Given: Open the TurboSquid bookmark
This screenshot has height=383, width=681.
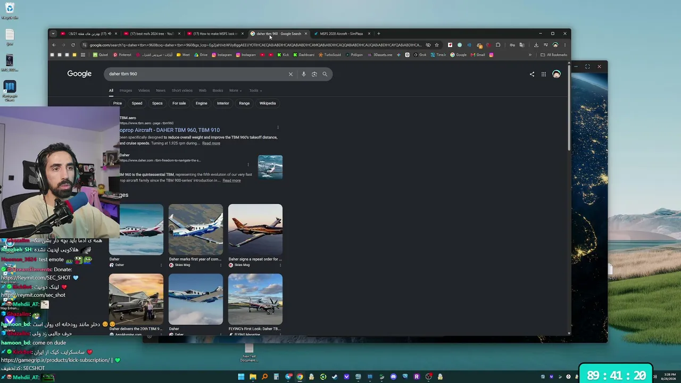Looking at the screenshot, I should [x=330, y=55].
